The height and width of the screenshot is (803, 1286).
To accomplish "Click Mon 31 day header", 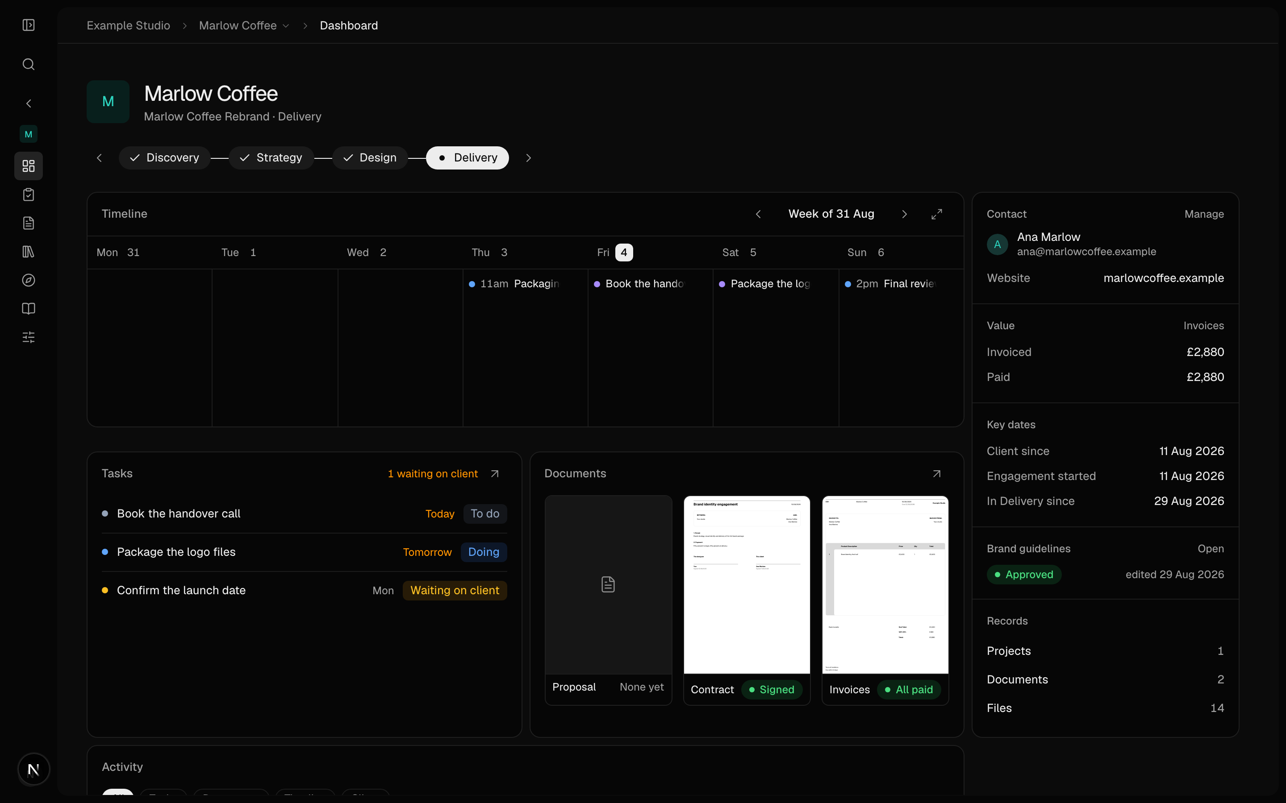I will click(118, 252).
